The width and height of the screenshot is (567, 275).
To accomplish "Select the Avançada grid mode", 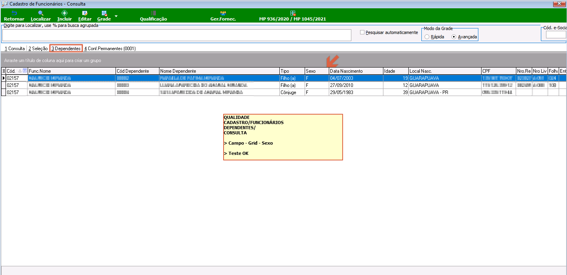I will [x=454, y=37].
